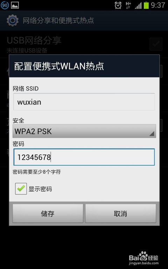Tap the dropdown triangle on 安全 selector
Viewport: 168px width, 269px height.
click(x=152, y=134)
